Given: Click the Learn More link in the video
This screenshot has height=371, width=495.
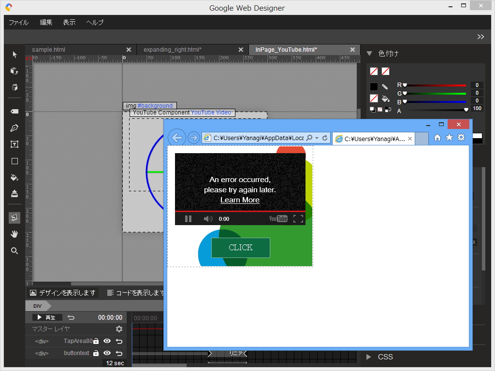Looking at the screenshot, I should (240, 200).
